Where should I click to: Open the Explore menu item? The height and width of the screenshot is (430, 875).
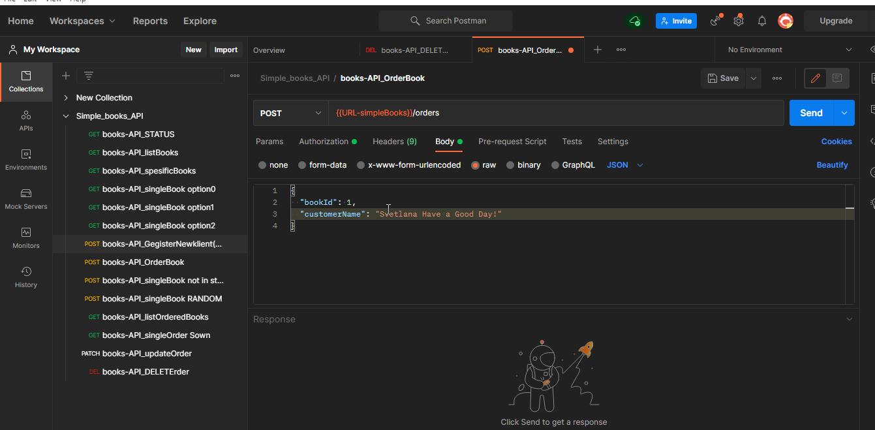pyautogui.click(x=200, y=21)
